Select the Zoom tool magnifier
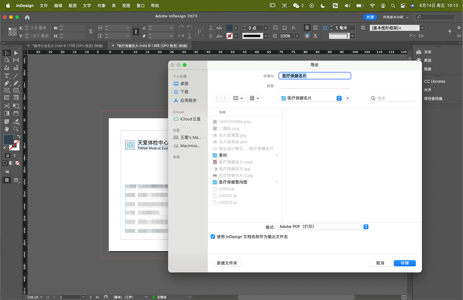 pyautogui.click(x=16, y=129)
